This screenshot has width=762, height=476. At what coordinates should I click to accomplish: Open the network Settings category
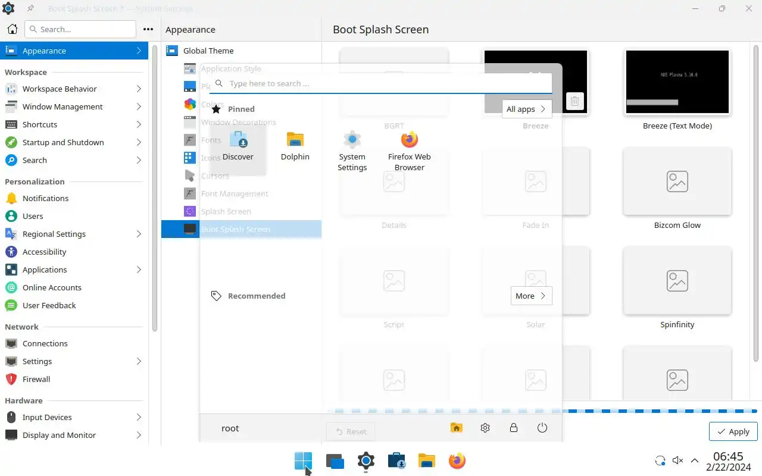pyautogui.click(x=74, y=361)
